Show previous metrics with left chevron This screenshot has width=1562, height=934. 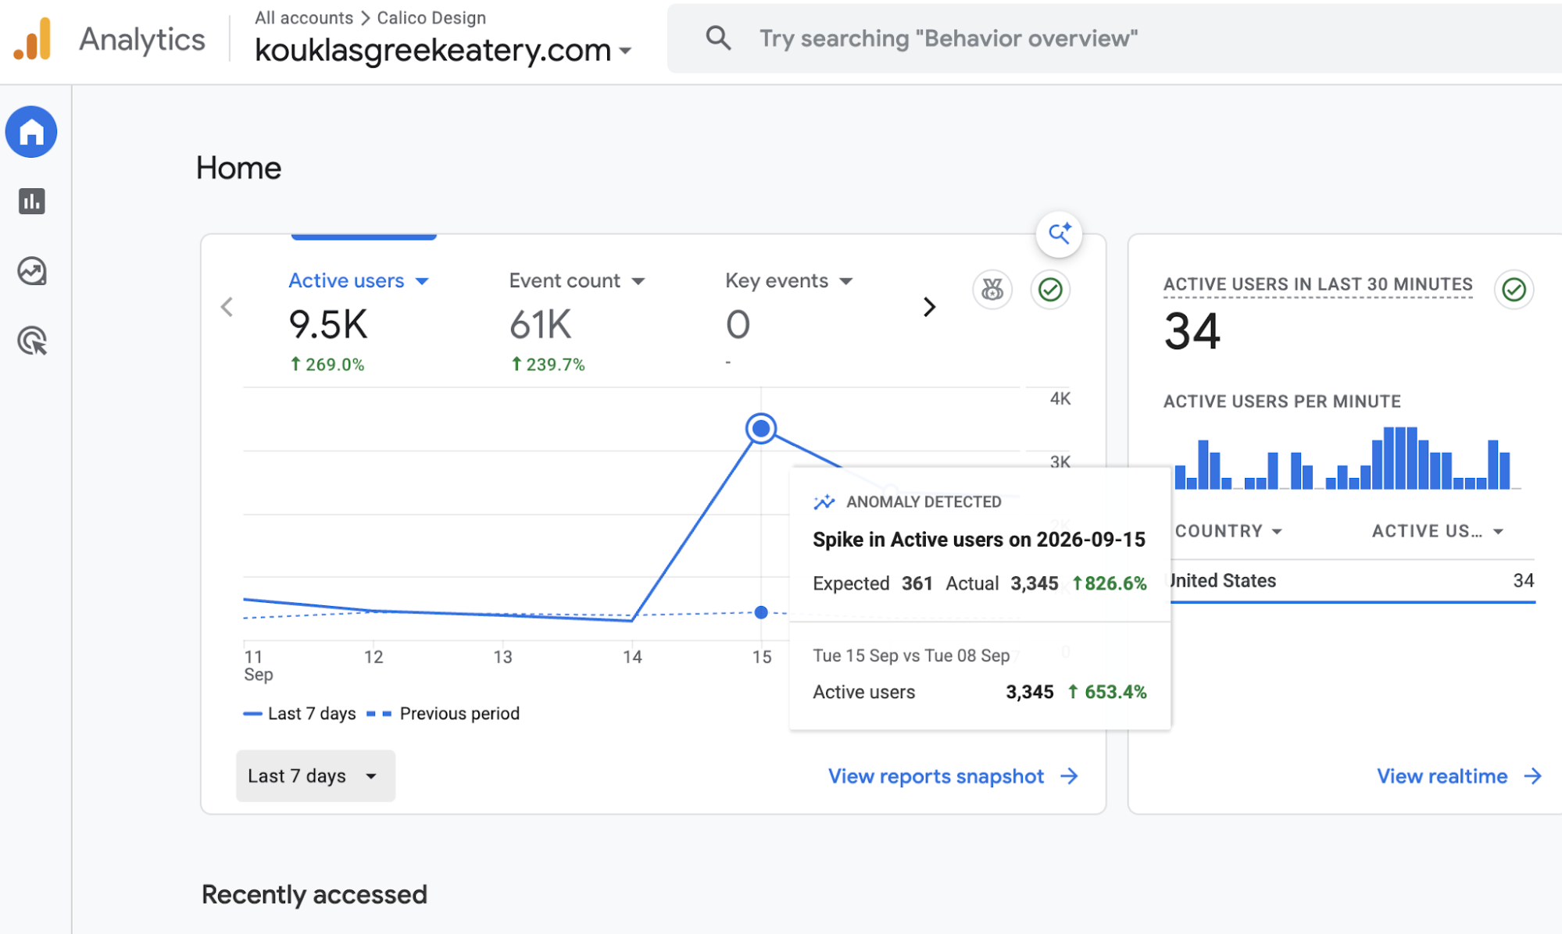[227, 307]
